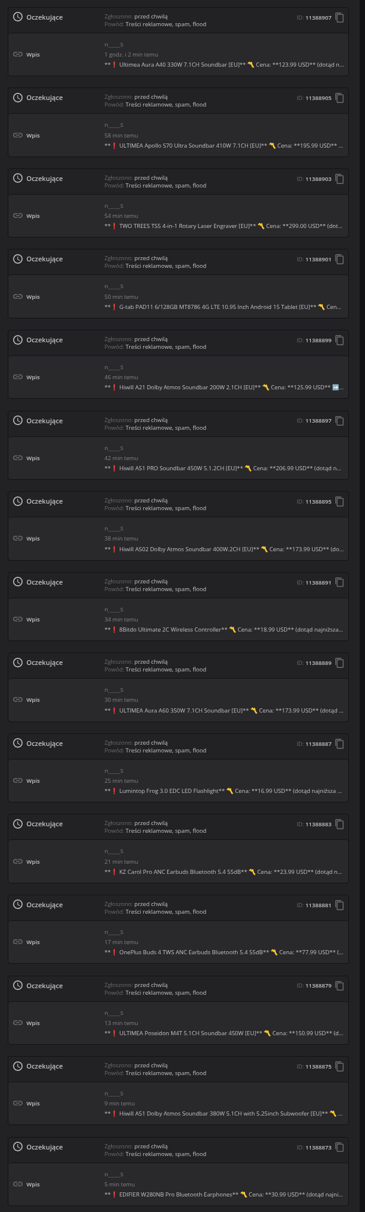Viewport: 365px width, 1212px height.
Task: Select the Oczekujące header of report 11388879
Action: pyautogui.click(x=45, y=986)
